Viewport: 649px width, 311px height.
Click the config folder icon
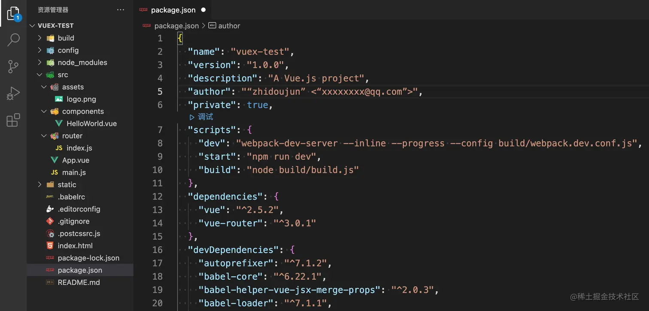50,50
